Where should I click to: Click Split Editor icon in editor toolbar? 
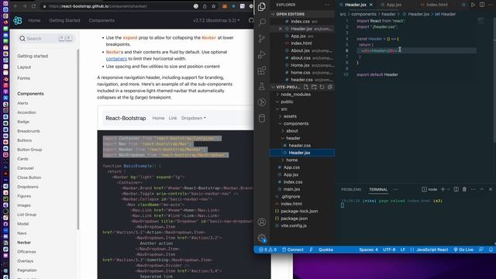(x=482, y=5)
